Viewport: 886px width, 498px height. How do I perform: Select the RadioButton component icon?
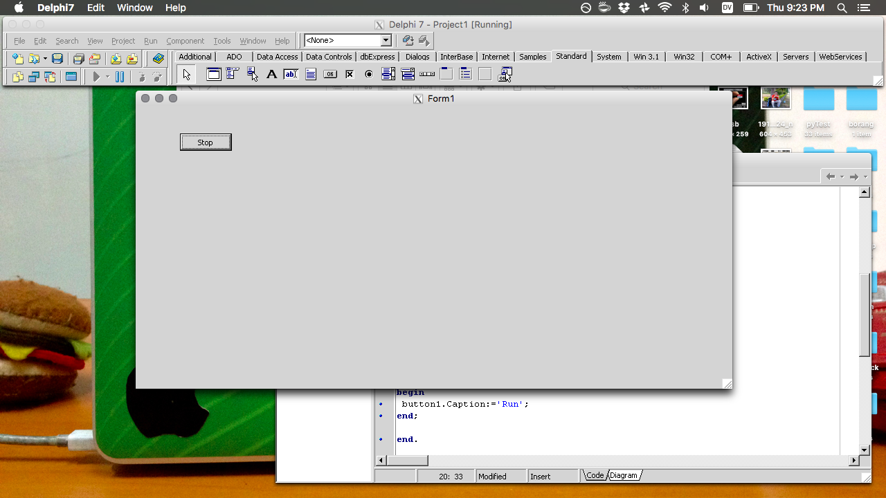click(369, 74)
